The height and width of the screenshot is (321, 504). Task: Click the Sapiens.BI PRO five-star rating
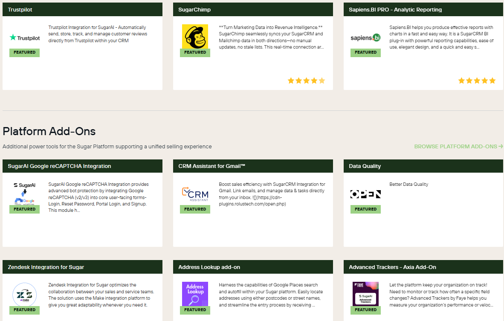coord(477,81)
